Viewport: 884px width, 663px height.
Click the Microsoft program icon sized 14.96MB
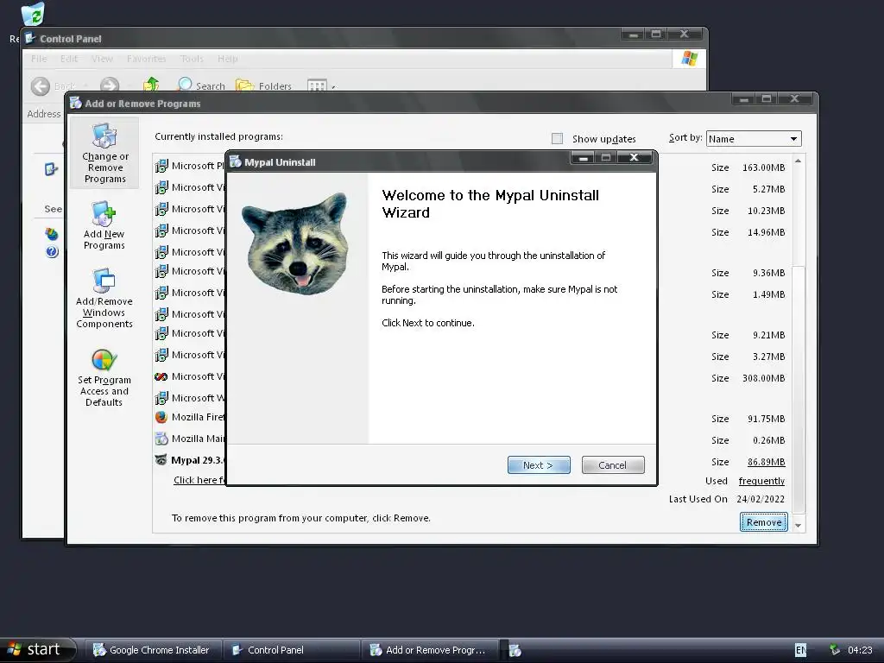tap(161, 230)
